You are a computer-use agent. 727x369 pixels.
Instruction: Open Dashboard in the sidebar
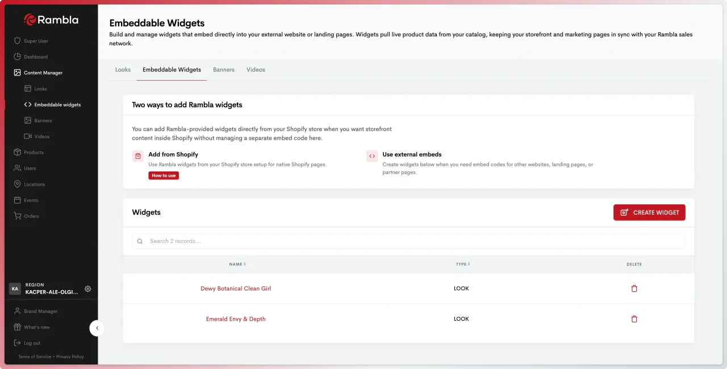tap(36, 57)
